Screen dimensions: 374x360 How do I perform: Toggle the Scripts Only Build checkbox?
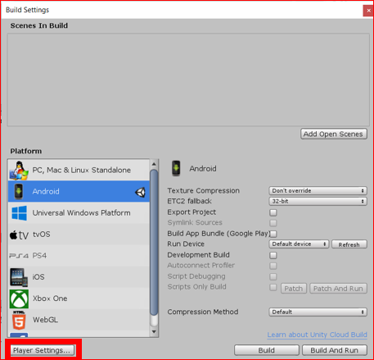[x=273, y=287]
